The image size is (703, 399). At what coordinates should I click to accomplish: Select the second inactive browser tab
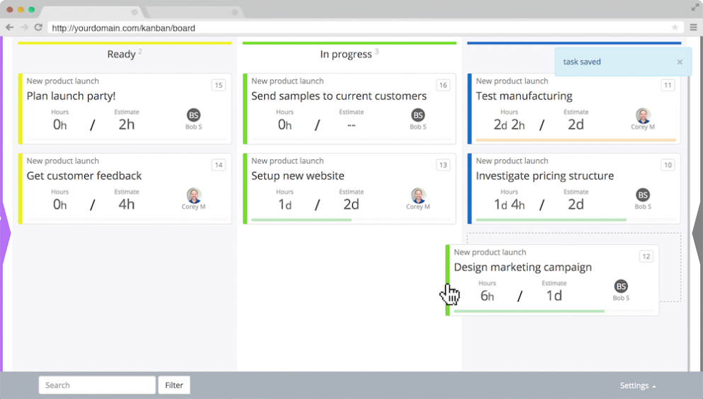point(193,11)
